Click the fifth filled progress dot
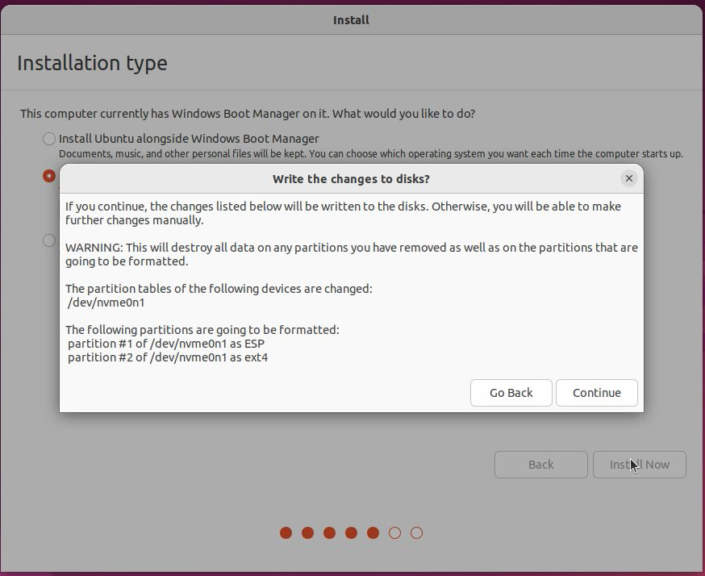 click(x=373, y=532)
